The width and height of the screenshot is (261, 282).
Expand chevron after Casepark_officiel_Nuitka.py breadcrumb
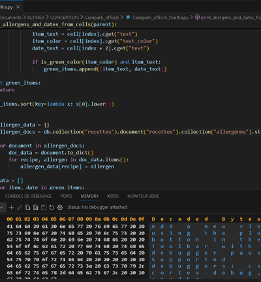click(x=191, y=17)
